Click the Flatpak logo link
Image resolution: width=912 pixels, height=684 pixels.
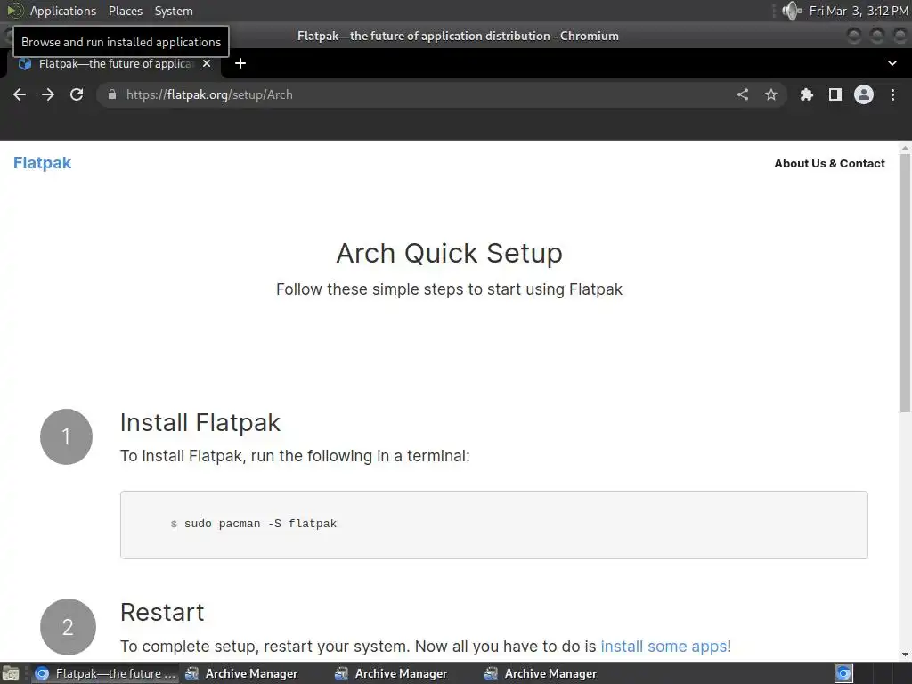pos(43,163)
